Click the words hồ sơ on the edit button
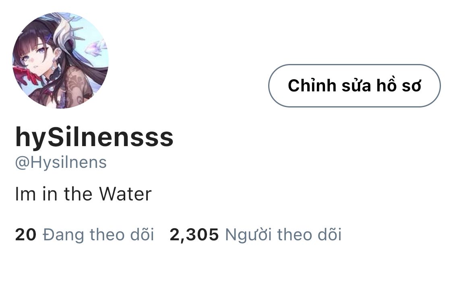The image size is (453, 287). [399, 86]
